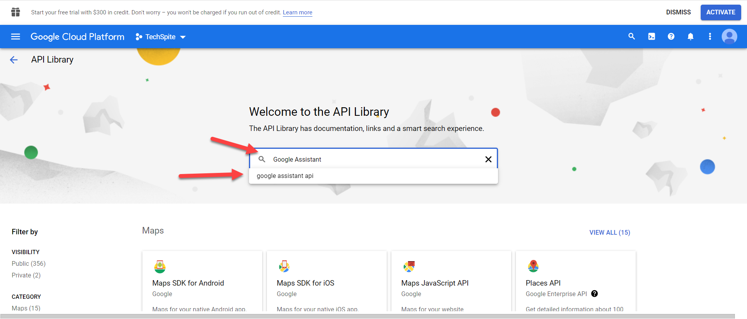This screenshot has height=319, width=747.
Task: Filter by Private (2) visibility
Action: coord(26,275)
